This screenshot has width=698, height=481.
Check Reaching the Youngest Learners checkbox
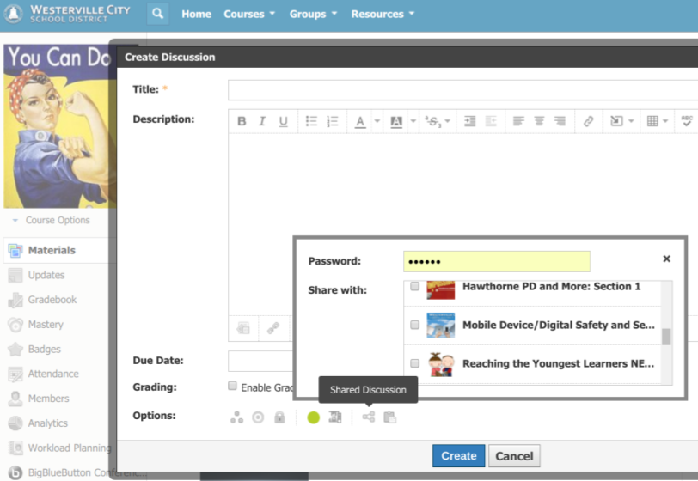tap(414, 363)
